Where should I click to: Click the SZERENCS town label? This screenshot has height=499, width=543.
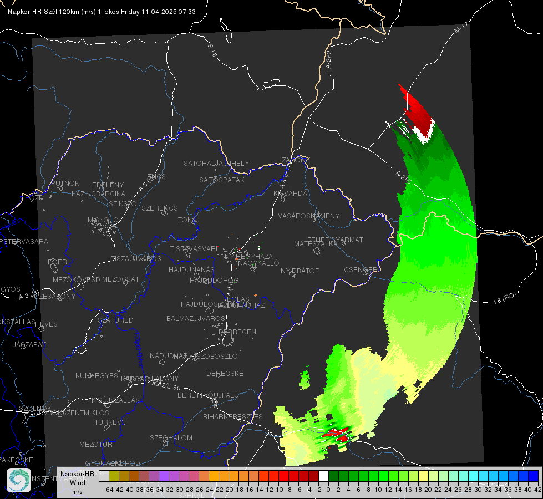pos(160,208)
